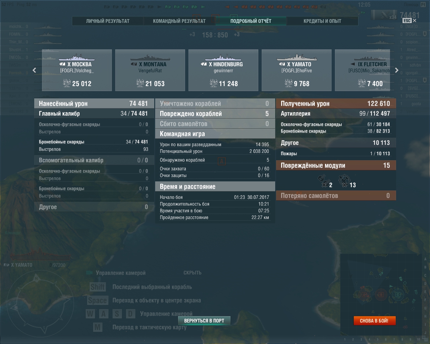Click Снова в бой! button
430x344 pixels.
coord(374,320)
